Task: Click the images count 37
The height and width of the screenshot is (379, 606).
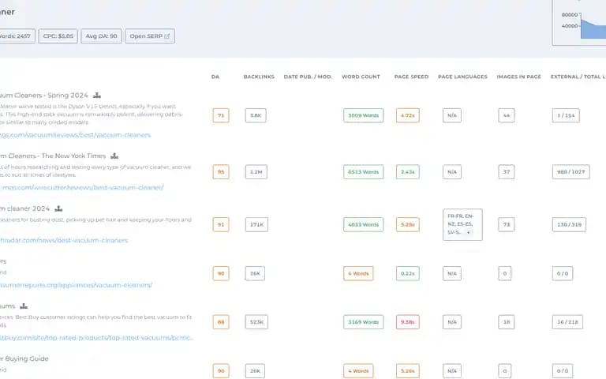Action: coord(507,171)
